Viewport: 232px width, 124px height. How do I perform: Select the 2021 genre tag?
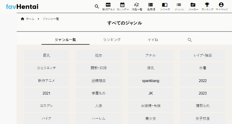click(x=46, y=93)
